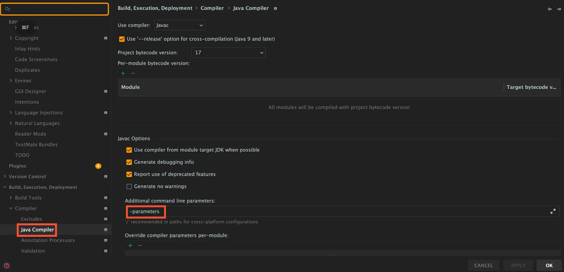
Task: Click the project-level icon in the Compiler tree row
Action: click(106, 208)
